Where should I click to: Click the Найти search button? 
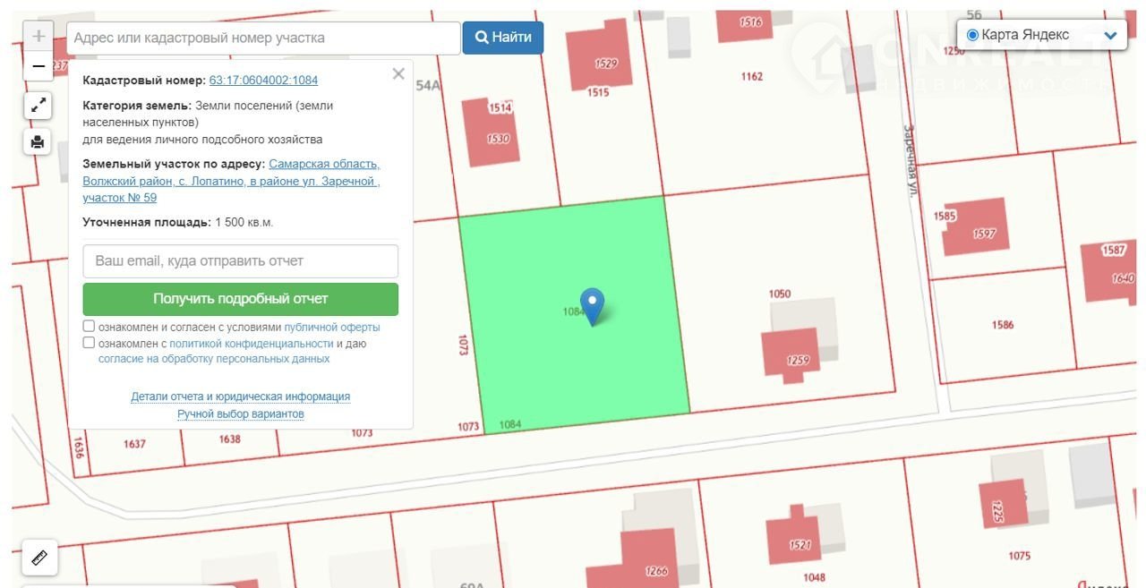[x=502, y=38]
